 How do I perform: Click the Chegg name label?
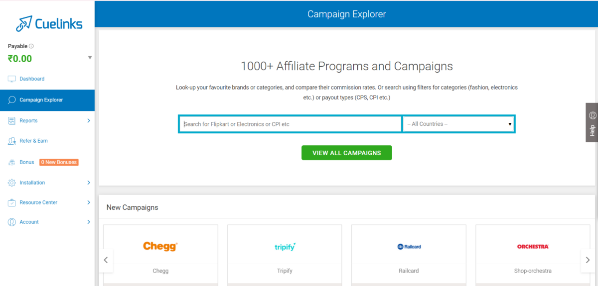click(x=160, y=271)
